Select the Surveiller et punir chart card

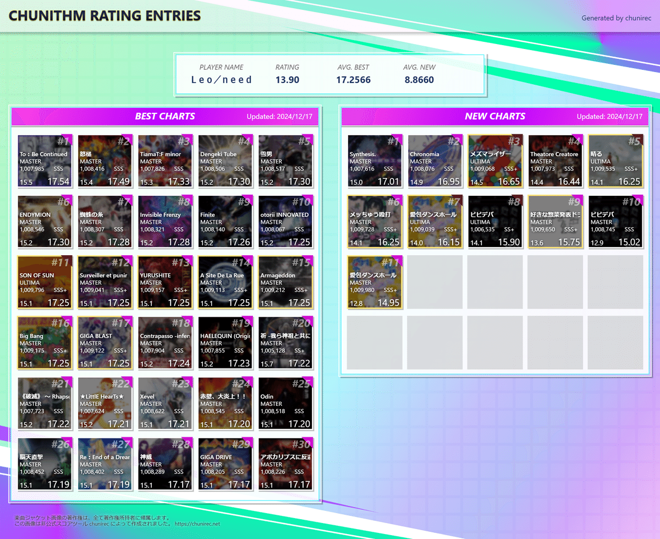105,282
